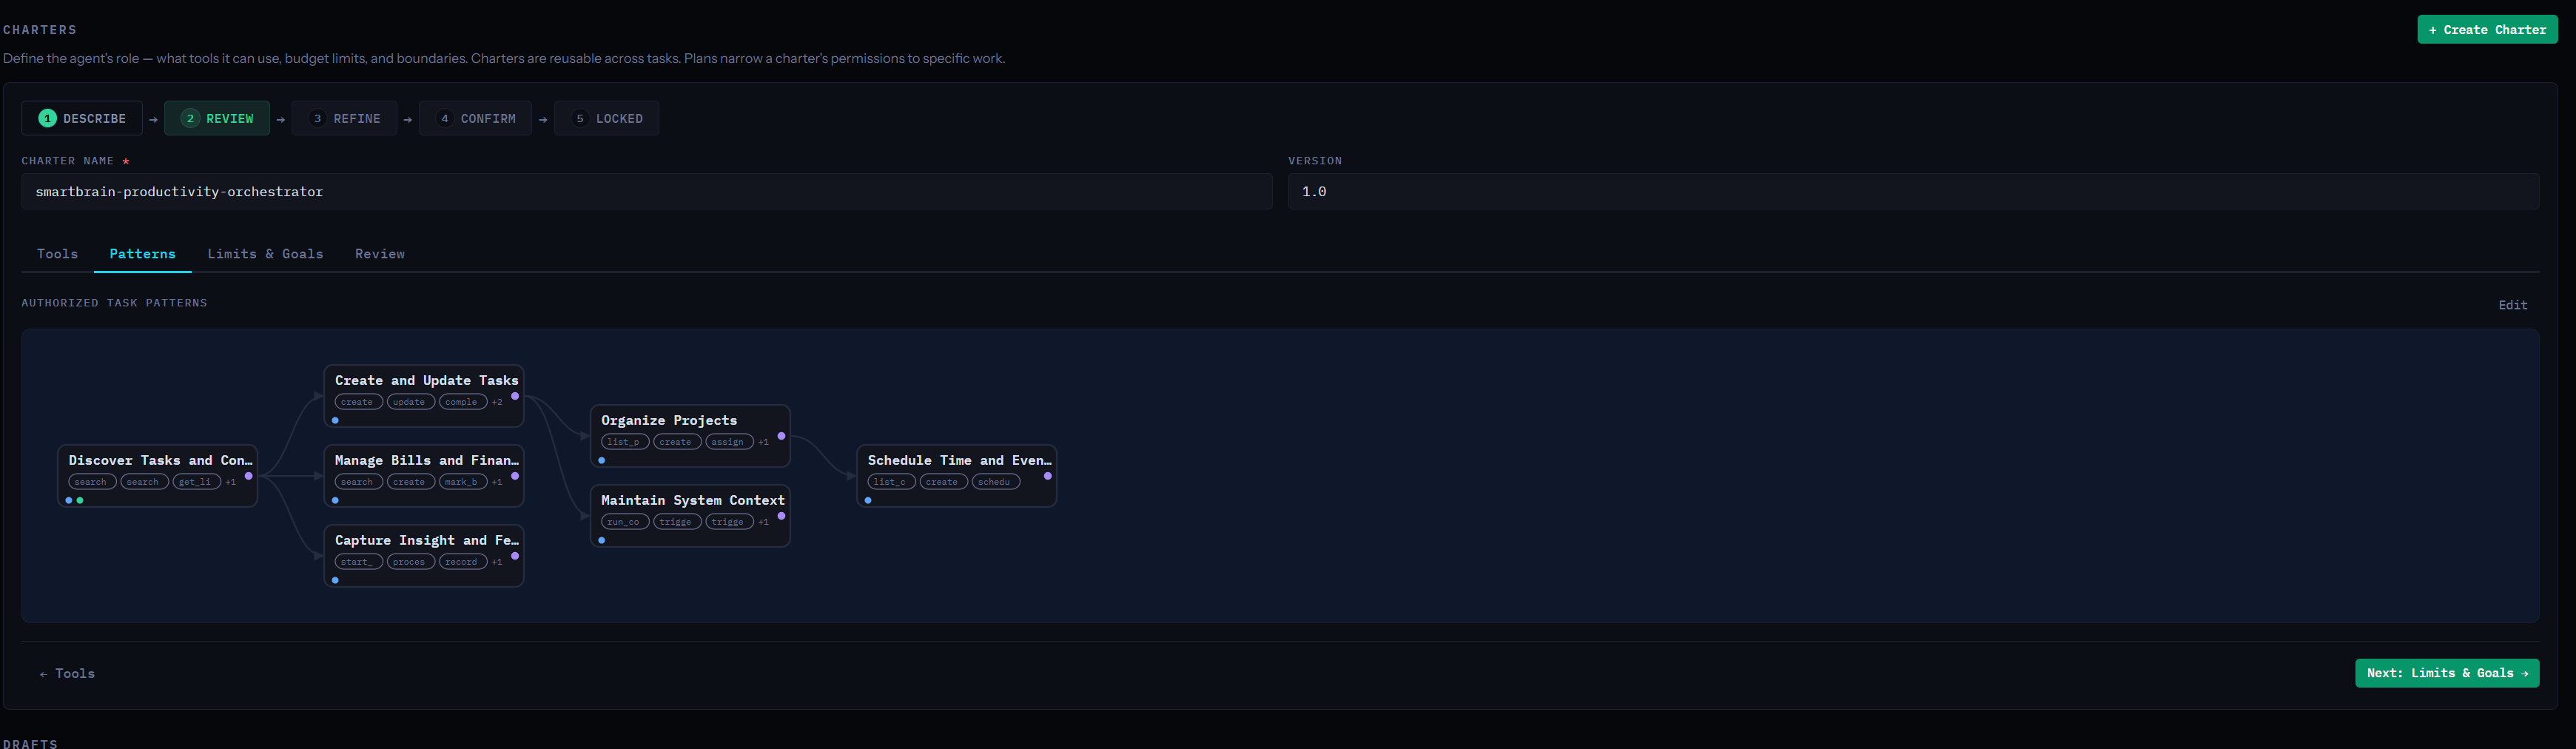Click Next: Limits & Goals button
Screen dimensions: 2576x749
click(x=2446, y=673)
